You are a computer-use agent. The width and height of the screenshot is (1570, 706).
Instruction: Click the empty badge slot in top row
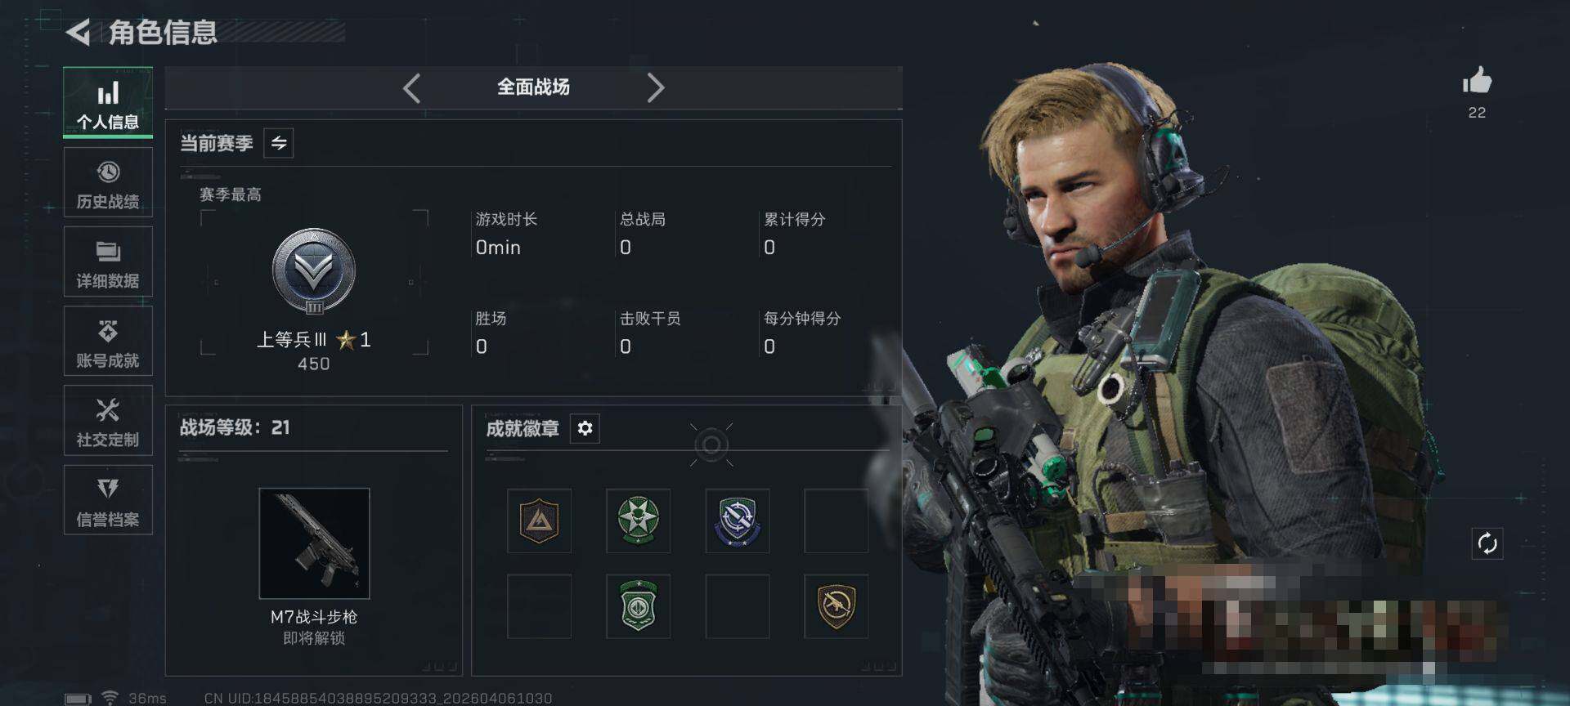(x=836, y=521)
